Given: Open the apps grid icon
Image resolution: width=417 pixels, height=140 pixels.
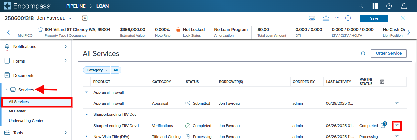Looking at the screenshot, I should [375, 6].
